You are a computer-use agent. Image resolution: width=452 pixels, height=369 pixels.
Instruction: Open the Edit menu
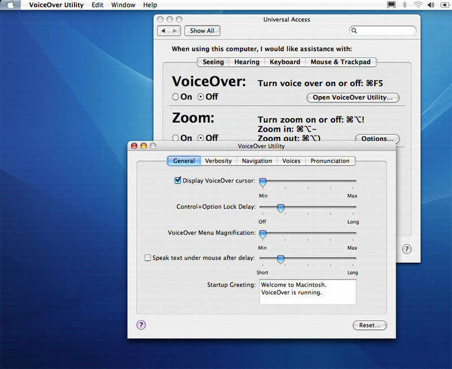[97, 5]
